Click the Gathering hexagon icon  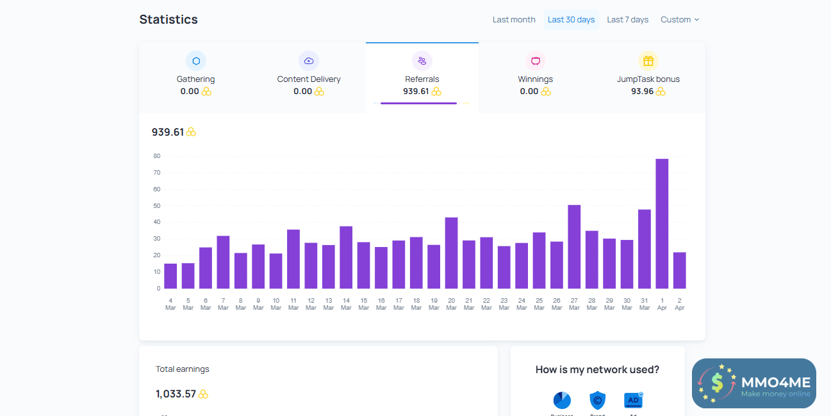tap(196, 61)
